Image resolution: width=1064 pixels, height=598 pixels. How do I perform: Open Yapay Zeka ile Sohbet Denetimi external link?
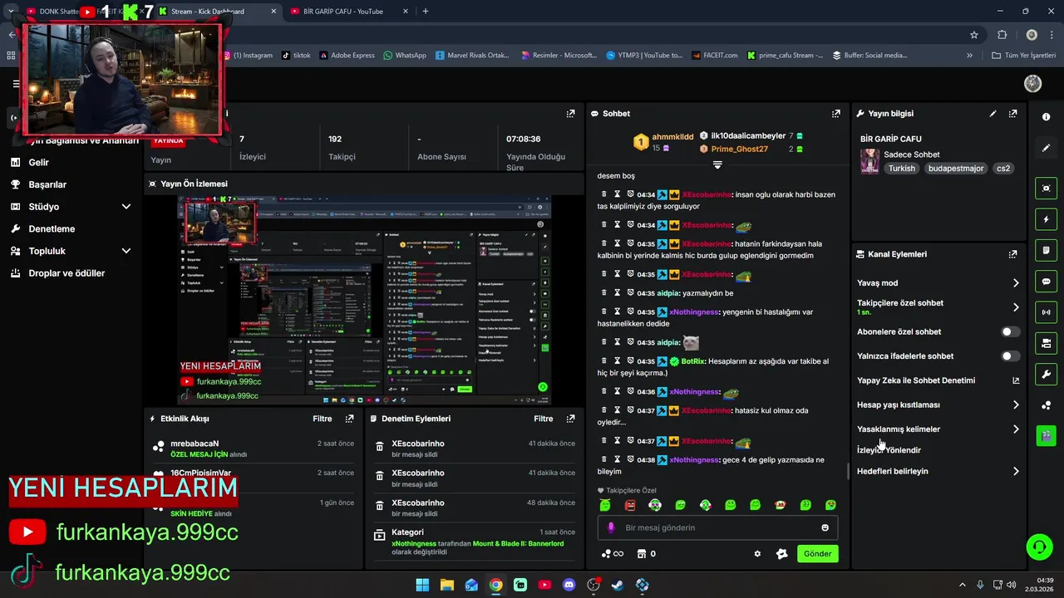(x=1015, y=380)
